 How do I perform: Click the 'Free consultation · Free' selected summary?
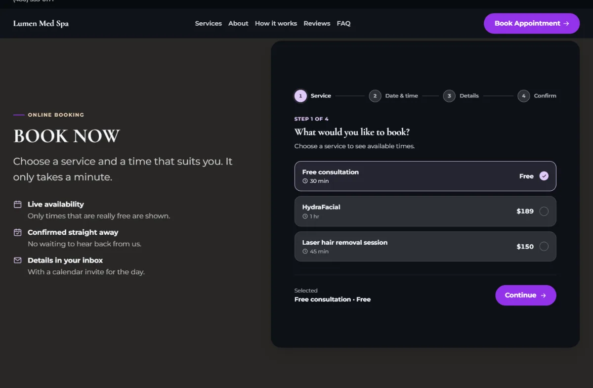point(333,300)
